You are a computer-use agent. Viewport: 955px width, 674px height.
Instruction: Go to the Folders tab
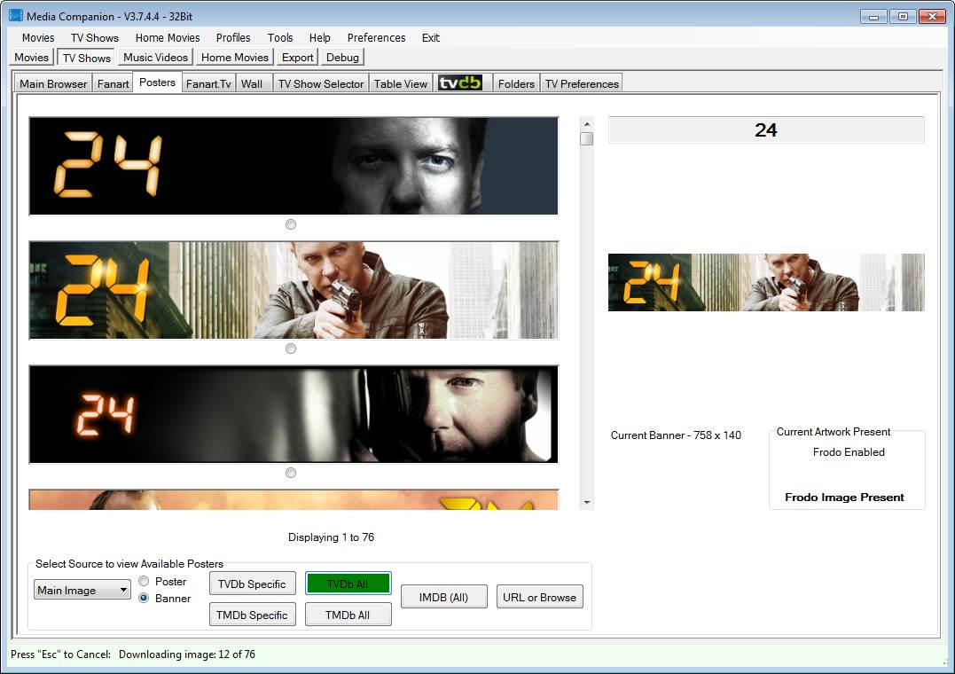pos(516,83)
